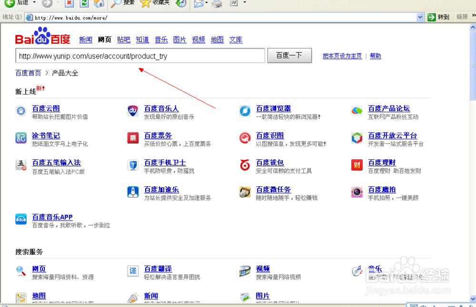Switch to the 视频 nav tab

198,39
